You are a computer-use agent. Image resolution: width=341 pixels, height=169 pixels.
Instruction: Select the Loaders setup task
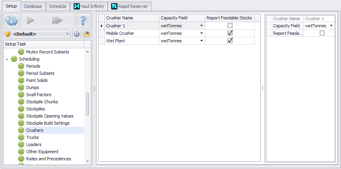click(34, 144)
